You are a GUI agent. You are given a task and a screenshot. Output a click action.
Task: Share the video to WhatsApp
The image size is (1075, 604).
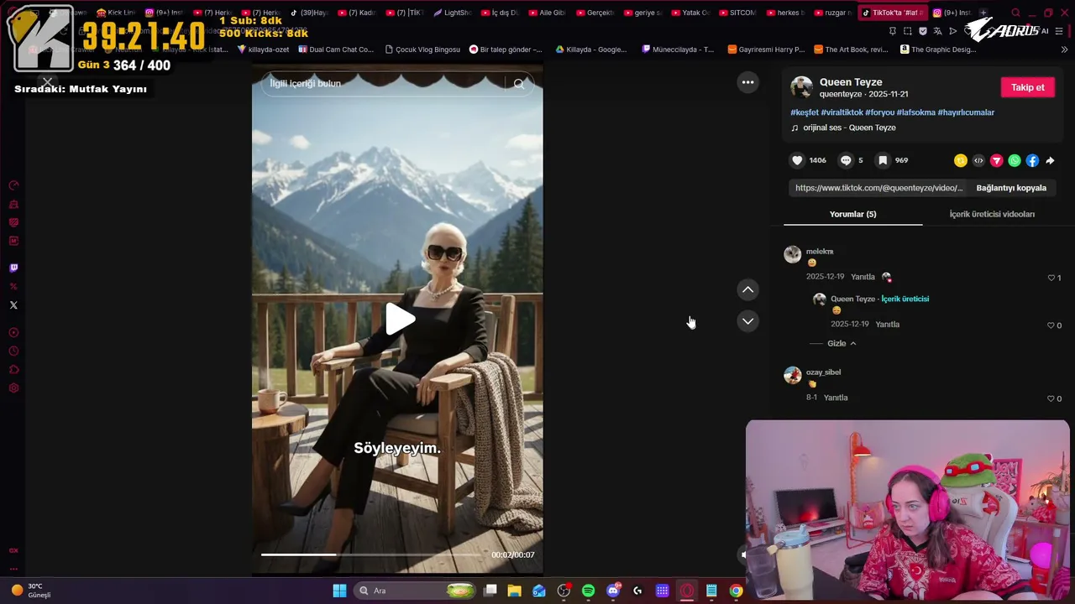pos(1015,160)
